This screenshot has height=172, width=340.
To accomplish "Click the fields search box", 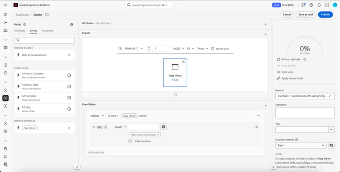I will click(44, 40).
